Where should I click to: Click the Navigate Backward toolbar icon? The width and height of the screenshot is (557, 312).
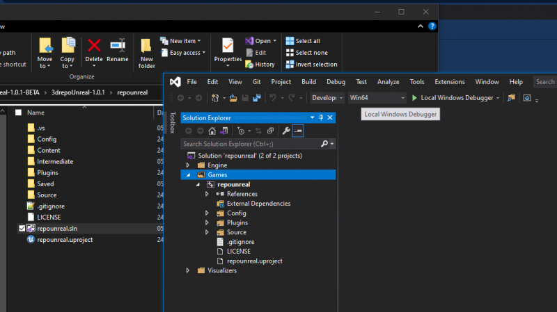(181, 98)
